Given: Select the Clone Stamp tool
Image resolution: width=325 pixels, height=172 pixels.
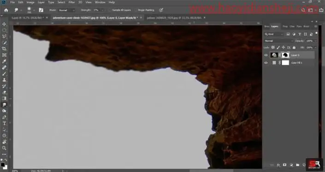Looking at the screenshot, I should point(4,80).
